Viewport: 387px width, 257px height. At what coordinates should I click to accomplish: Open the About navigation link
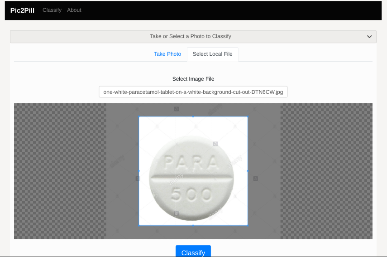74,10
